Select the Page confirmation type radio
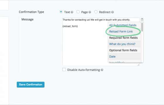The height and width of the screenshot is (105, 164). tap(78, 12)
